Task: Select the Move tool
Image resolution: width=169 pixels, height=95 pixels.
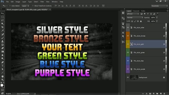Action: pos(2,13)
